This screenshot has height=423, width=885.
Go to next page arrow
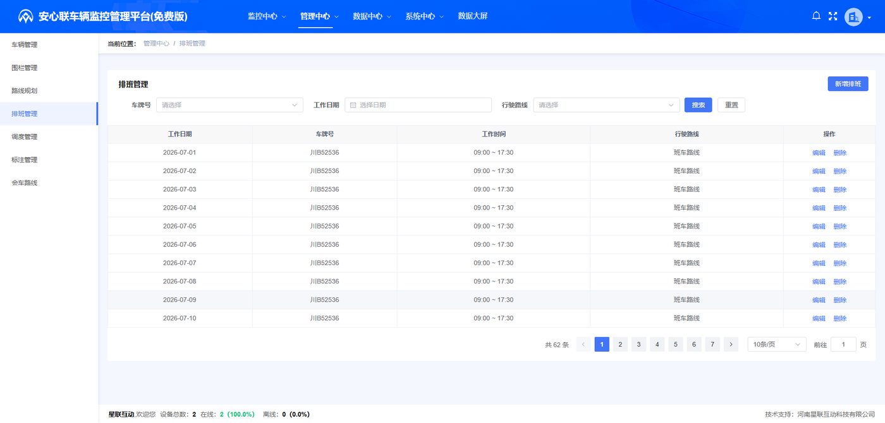tap(731, 344)
